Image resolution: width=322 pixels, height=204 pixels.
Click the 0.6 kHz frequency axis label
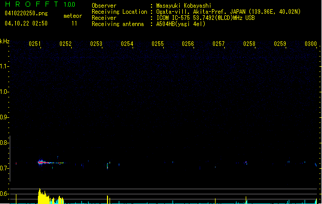point(4,194)
